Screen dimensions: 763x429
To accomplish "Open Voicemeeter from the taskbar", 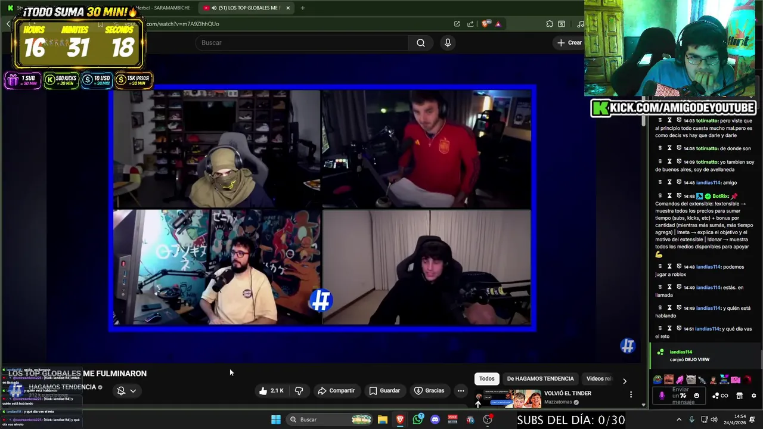I will [452, 419].
